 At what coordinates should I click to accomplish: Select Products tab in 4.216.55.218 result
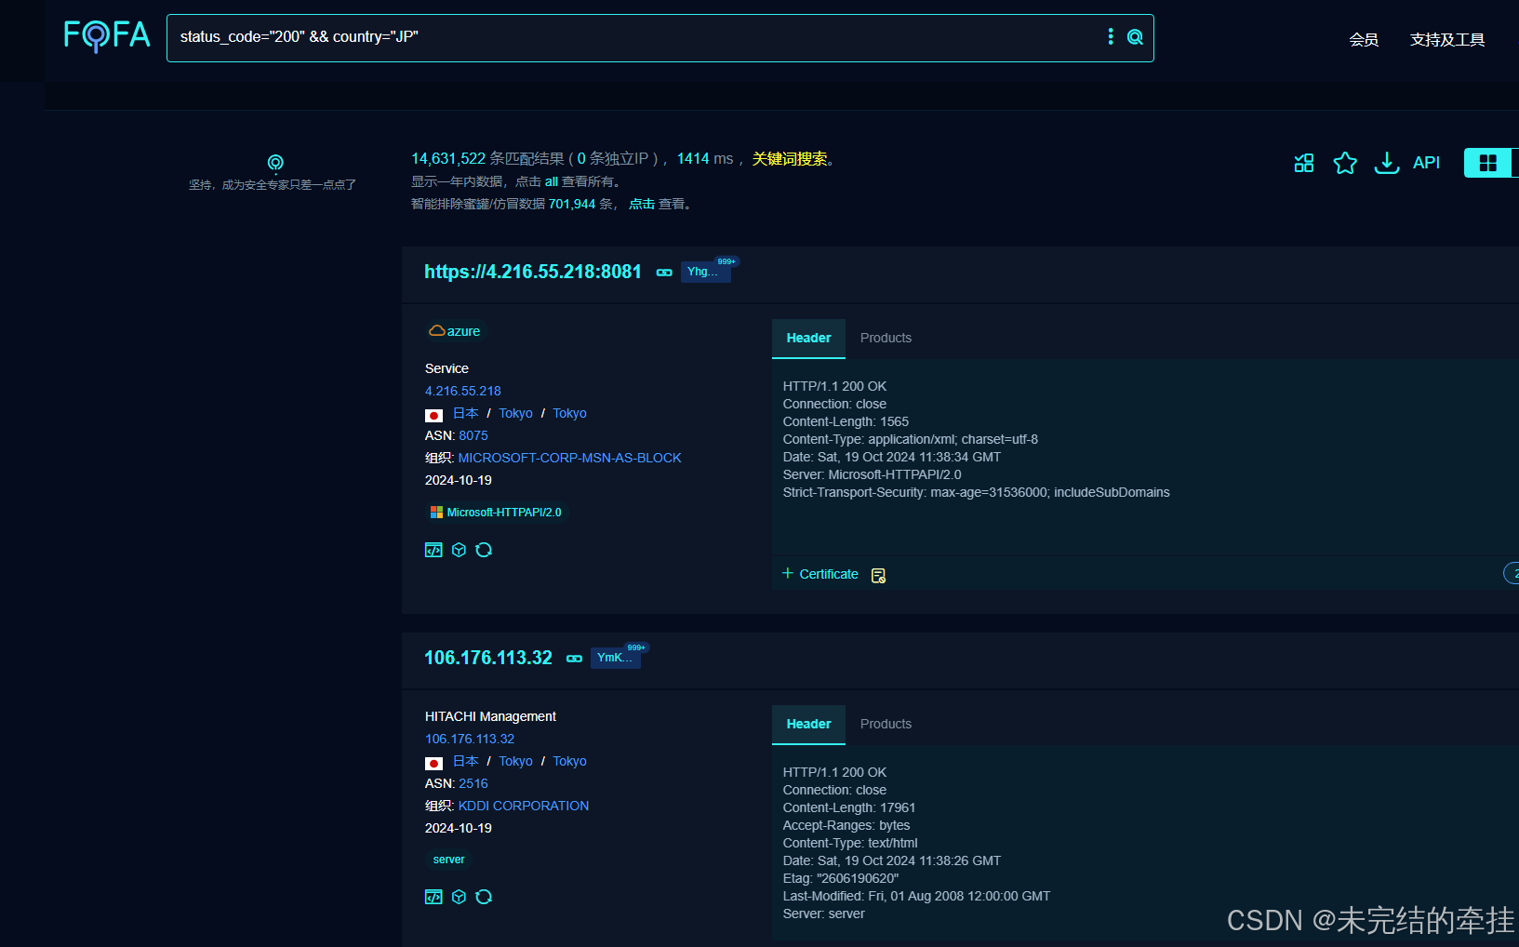point(886,339)
